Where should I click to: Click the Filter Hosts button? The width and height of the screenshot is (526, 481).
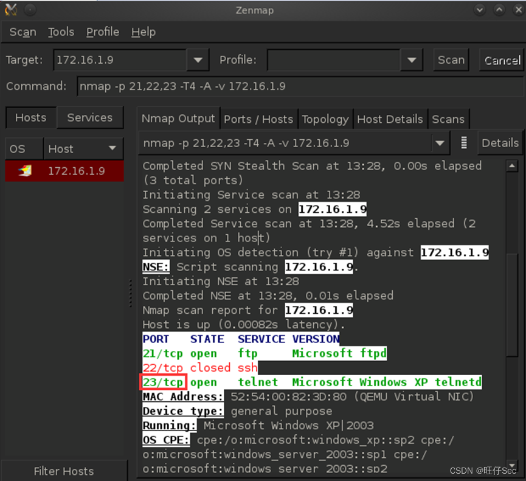point(64,471)
